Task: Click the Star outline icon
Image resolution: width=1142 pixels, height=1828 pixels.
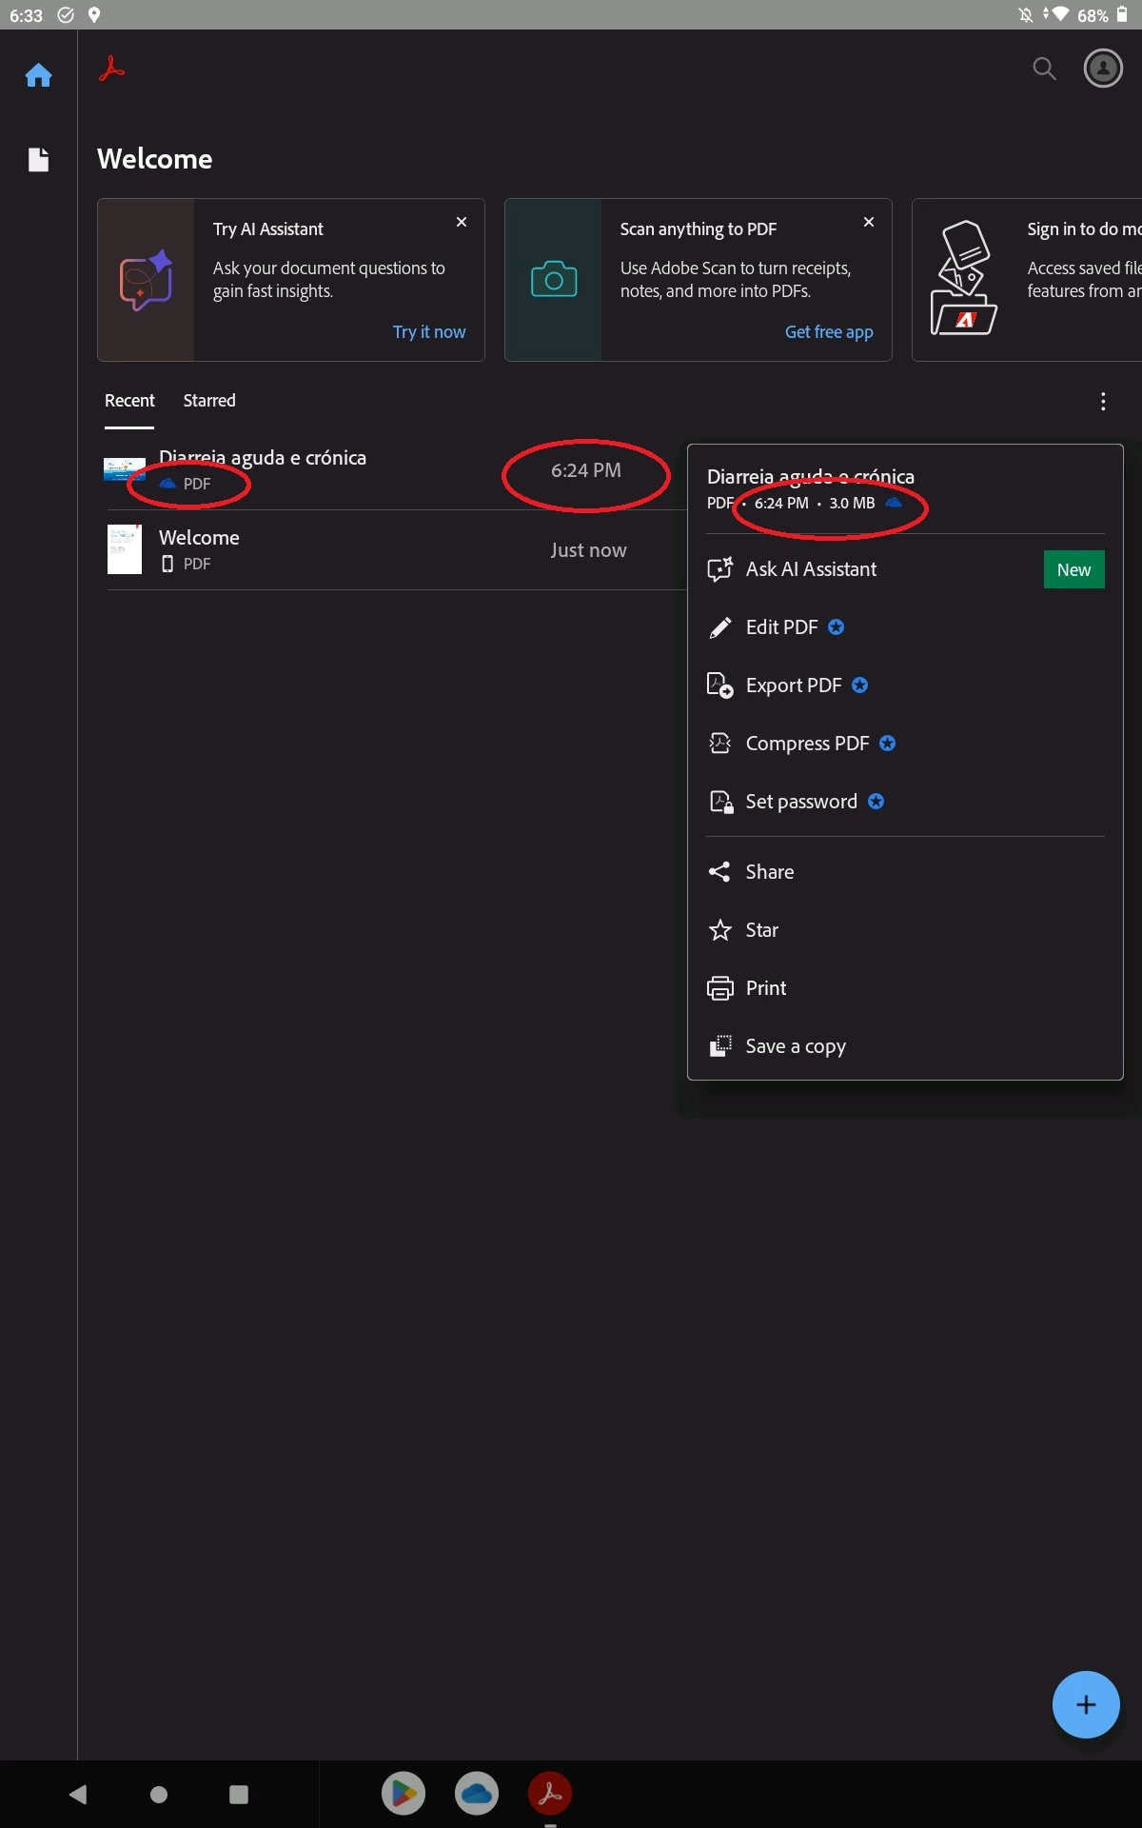Action: click(x=720, y=930)
